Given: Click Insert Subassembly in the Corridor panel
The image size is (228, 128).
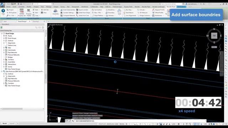Looking at the screenshot, I should pos(68,10).
